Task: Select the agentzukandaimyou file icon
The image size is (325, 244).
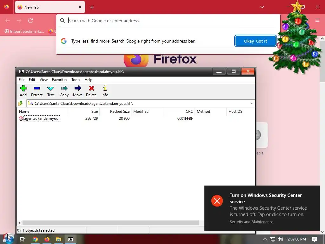Action: [x=21, y=119]
